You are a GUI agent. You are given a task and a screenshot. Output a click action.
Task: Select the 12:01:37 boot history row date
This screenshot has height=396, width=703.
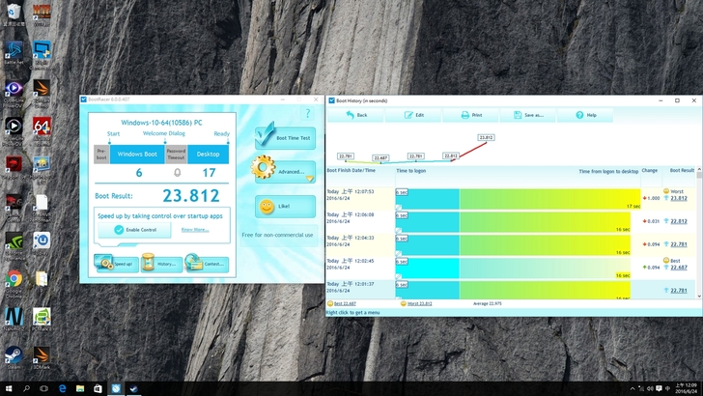[x=351, y=287]
